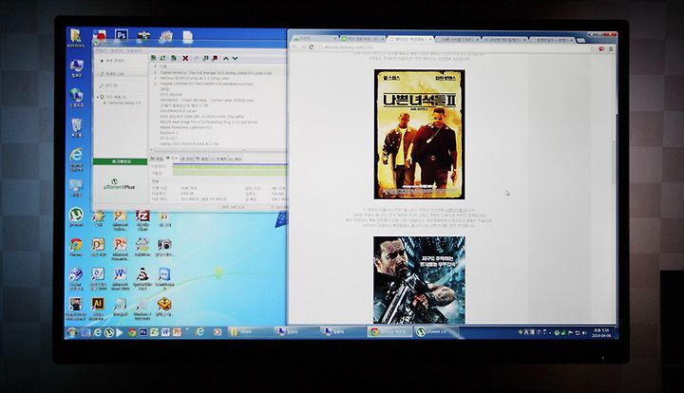This screenshot has height=393, width=684.
Task: Launch Photoshop from taskbar pinned icons
Action: coord(142,332)
